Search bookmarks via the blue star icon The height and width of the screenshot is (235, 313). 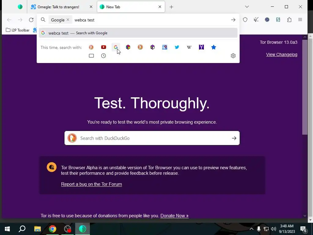coord(214,47)
